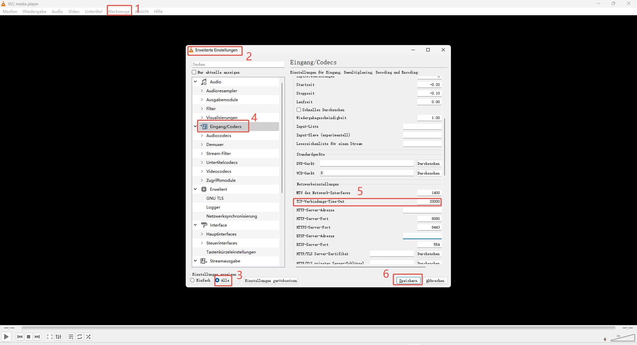The width and height of the screenshot is (637, 345).
Task: Expand the Filter tree node
Action: click(202, 109)
